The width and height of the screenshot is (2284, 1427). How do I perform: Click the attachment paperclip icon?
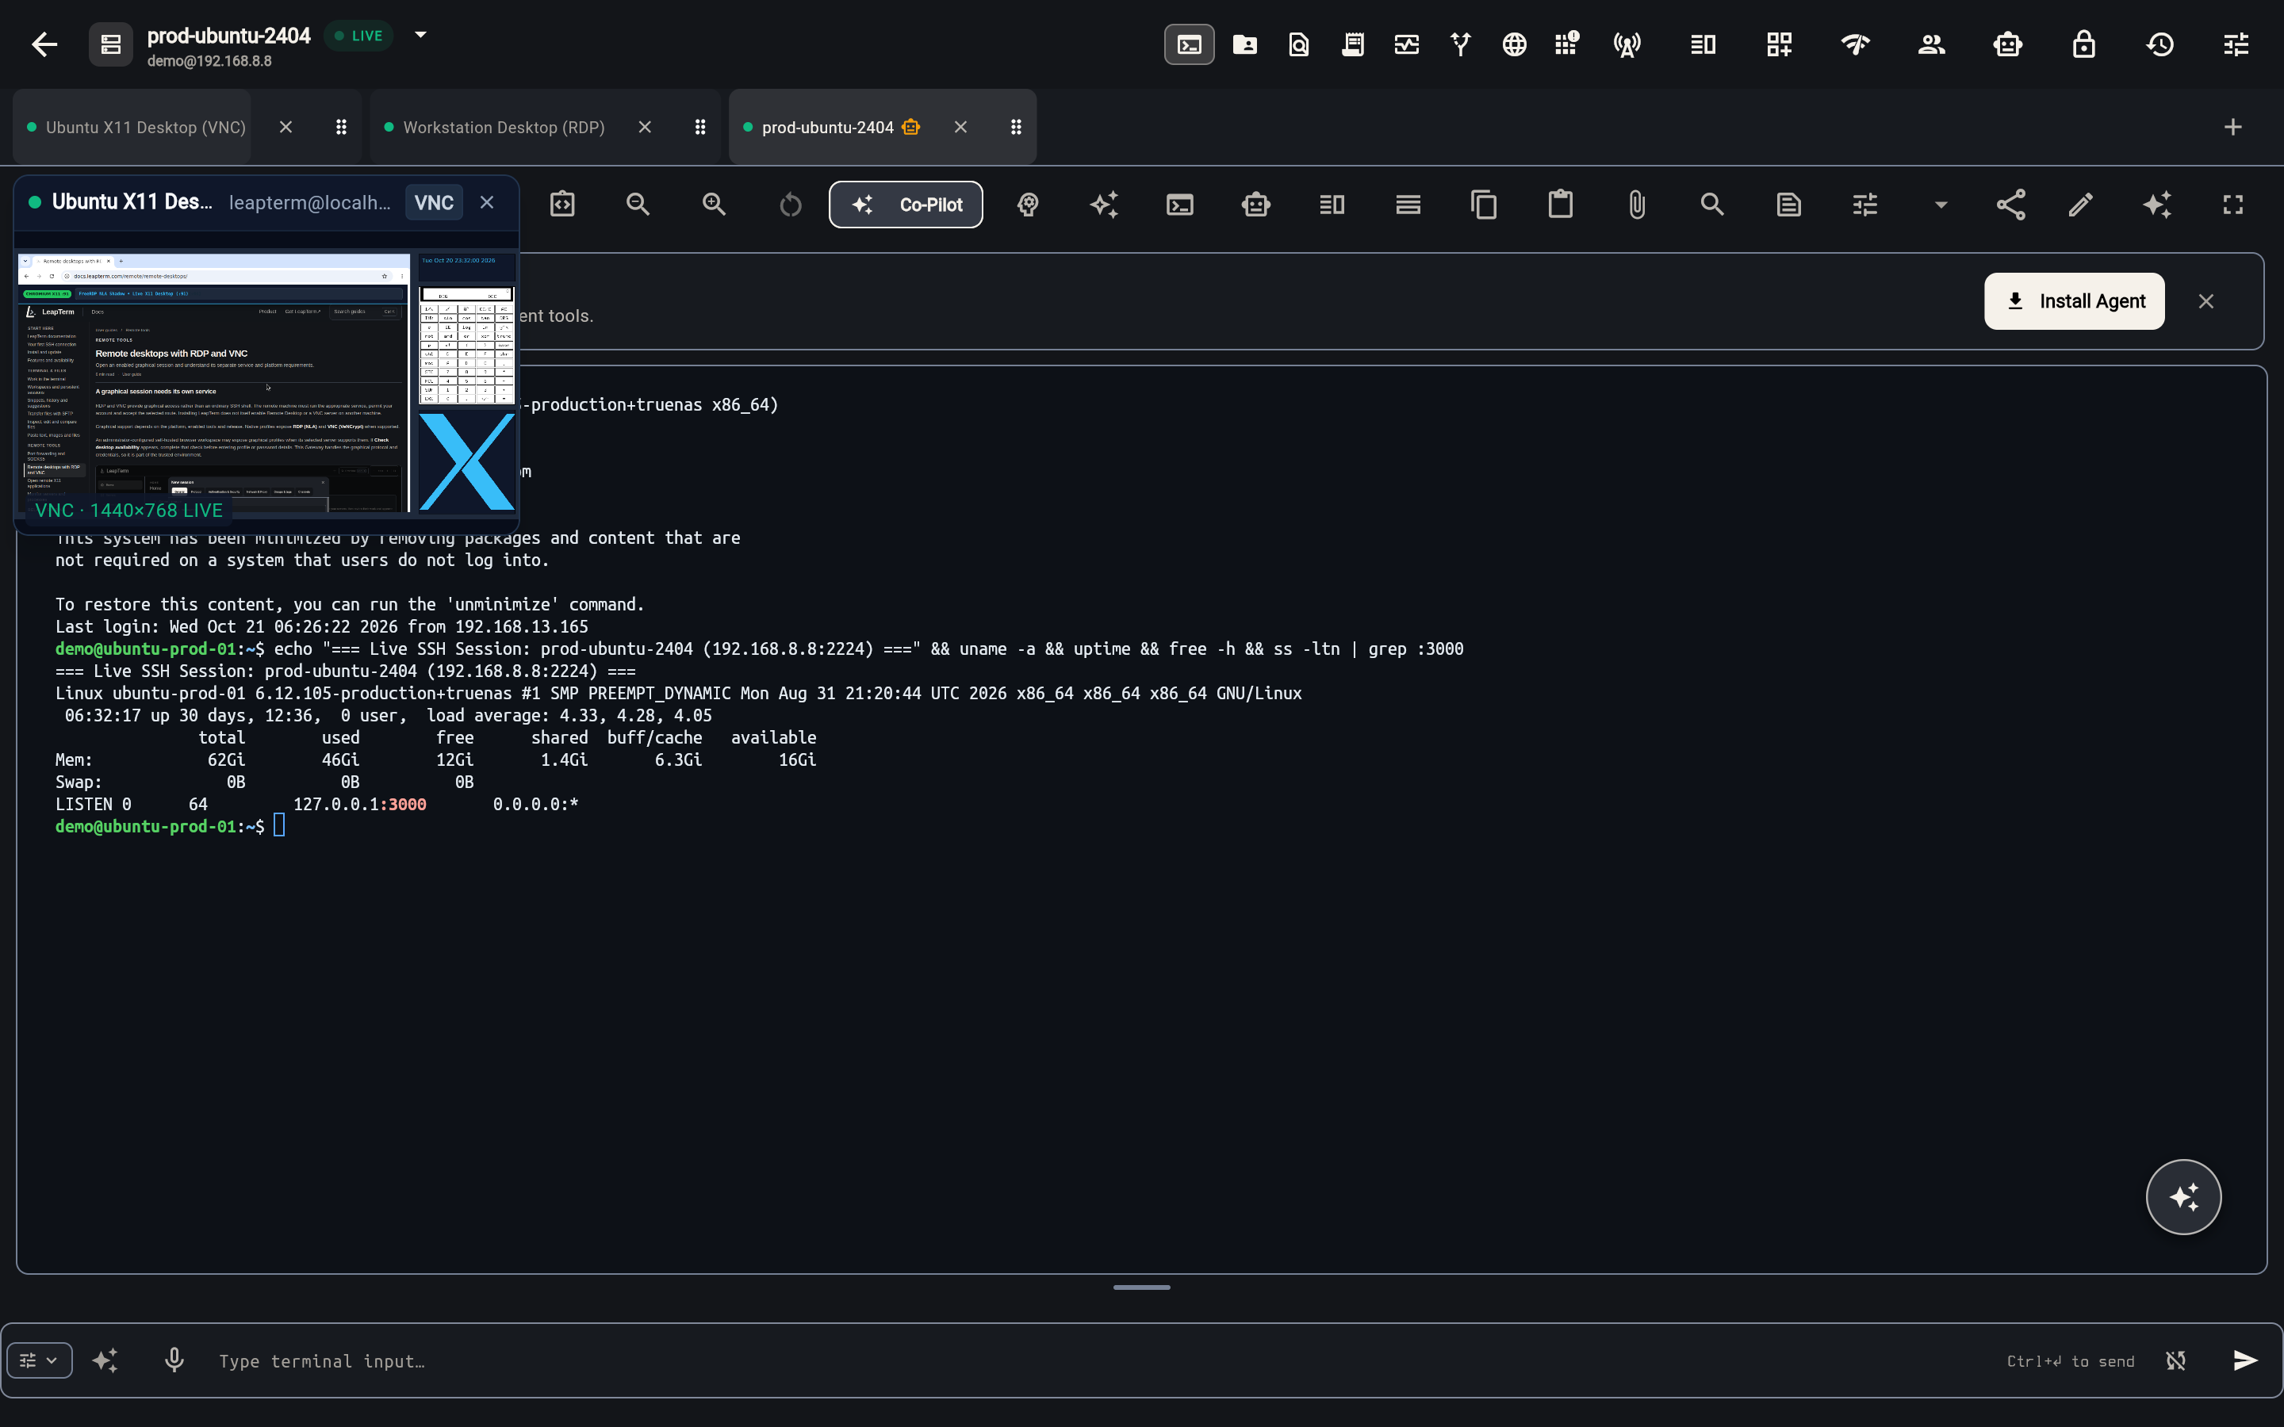coord(1637,205)
